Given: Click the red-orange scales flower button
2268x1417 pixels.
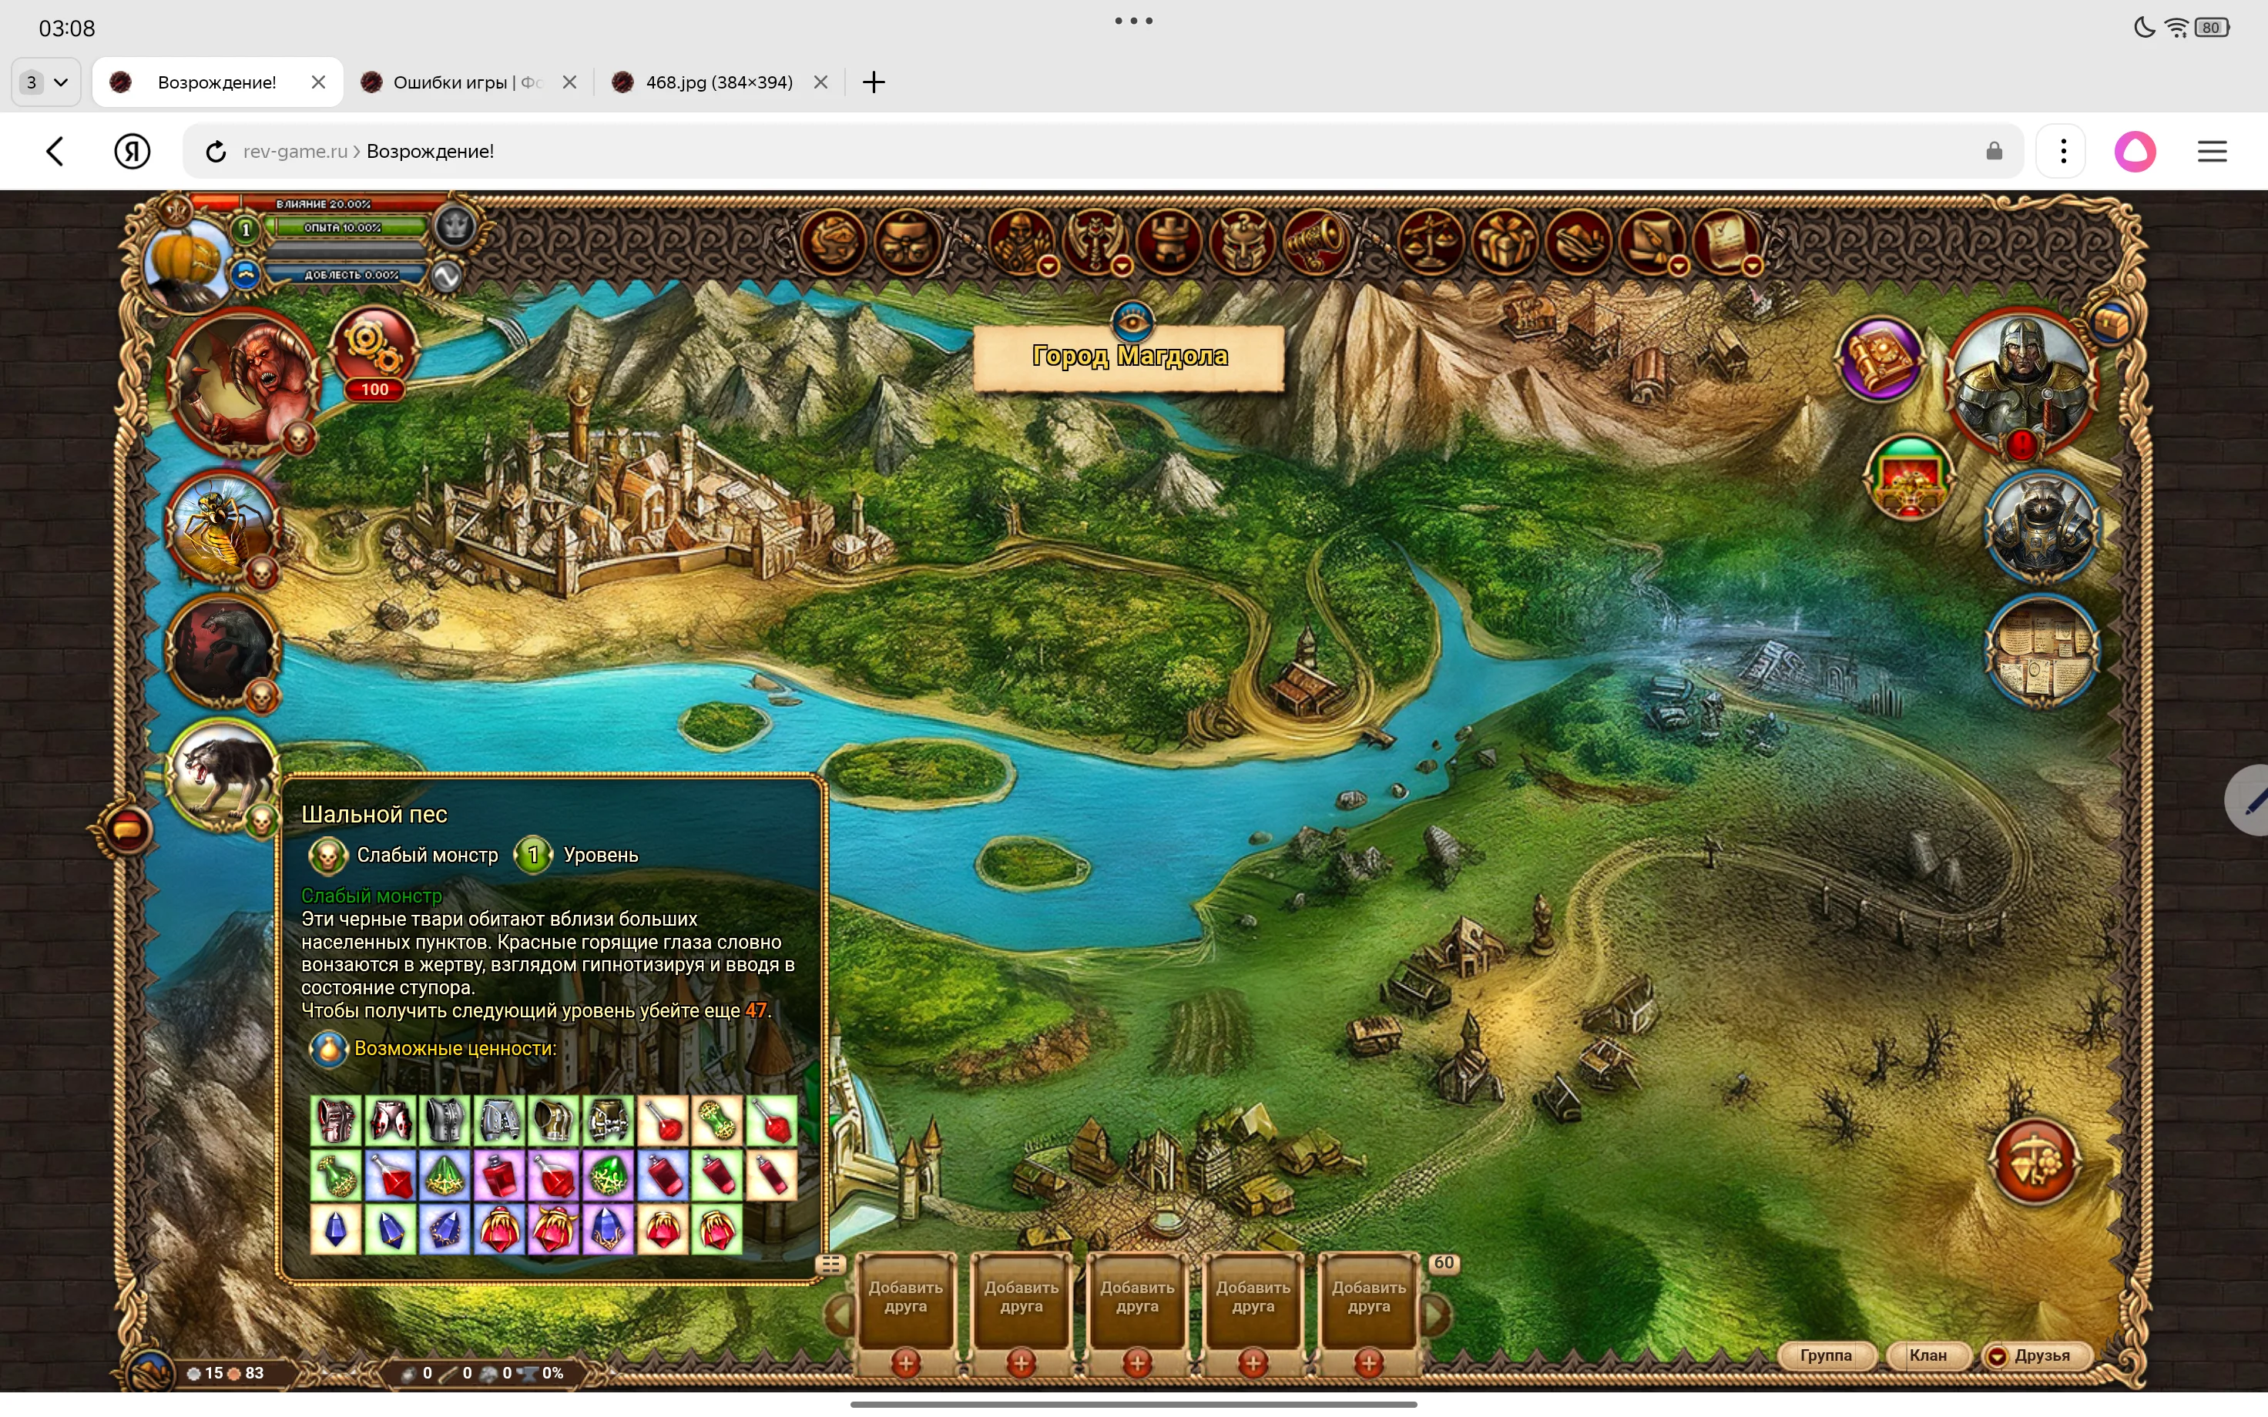Looking at the screenshot, I should [2034, 1162].
